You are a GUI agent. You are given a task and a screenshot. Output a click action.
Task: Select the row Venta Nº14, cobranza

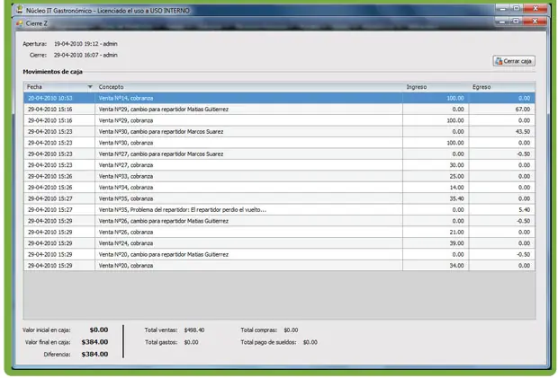[279, 98]
